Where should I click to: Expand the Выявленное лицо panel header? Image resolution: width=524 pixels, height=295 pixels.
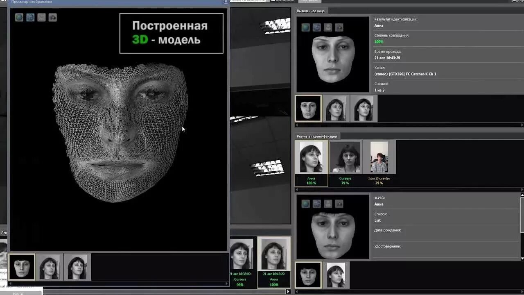coord(310,11)
